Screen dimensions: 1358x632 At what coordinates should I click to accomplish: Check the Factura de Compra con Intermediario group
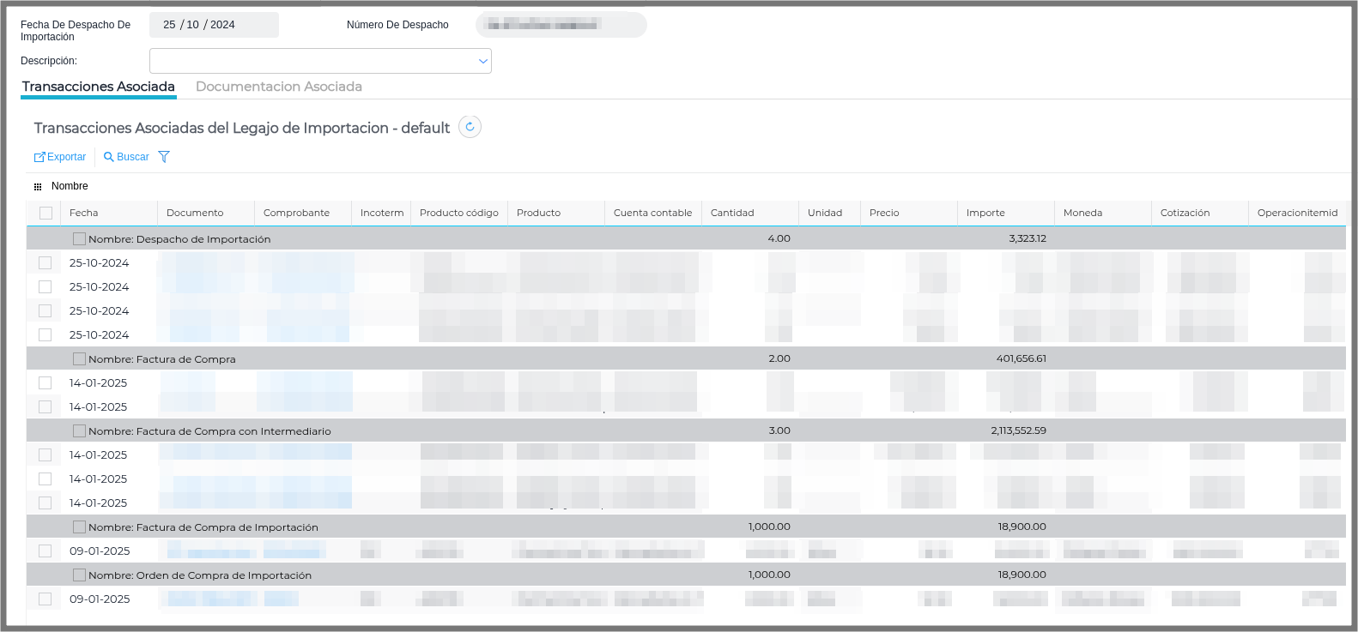click(x=79, y=431)
